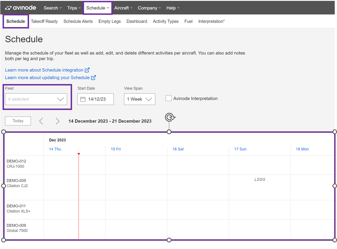Switch to the Takeoff Ready tab
337x249 pixels.
44,21
